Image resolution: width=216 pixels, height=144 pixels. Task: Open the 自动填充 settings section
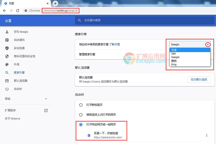tap(19, 40)
